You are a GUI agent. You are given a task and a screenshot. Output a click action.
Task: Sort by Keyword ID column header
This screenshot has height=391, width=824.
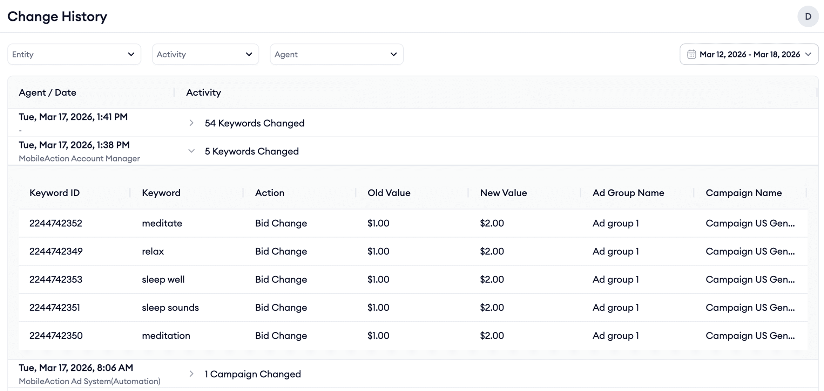54,193
